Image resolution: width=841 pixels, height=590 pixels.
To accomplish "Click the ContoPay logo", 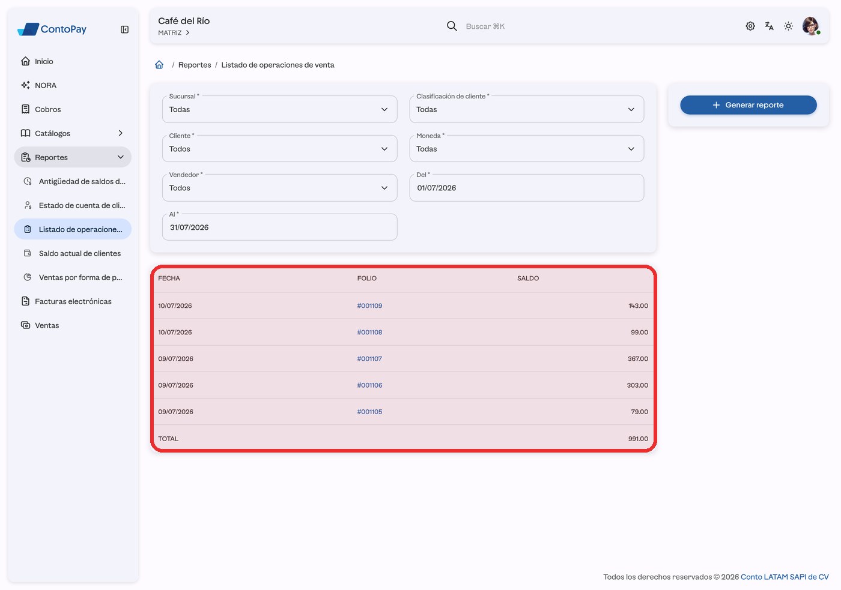I will click(x=52, y=29).
